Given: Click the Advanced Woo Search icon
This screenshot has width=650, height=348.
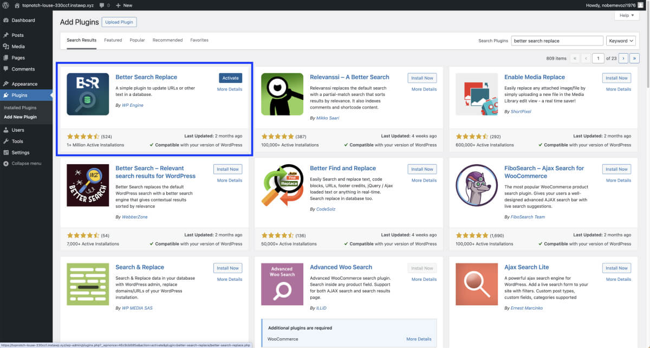Looking at the screenshot, I should coord(282,285).
